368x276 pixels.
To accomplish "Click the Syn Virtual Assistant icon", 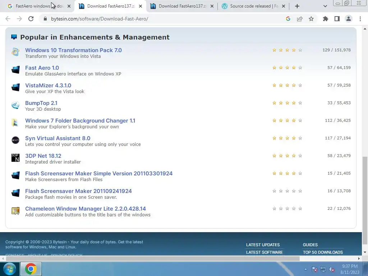I will (15, 140).
